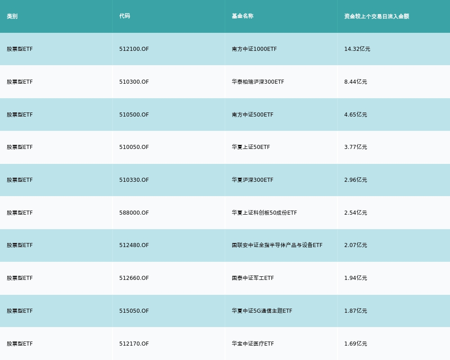Click 股票型ETF in the 515050.OF row
This screenshot has height=360, width=450.
[x=20, y=311]
